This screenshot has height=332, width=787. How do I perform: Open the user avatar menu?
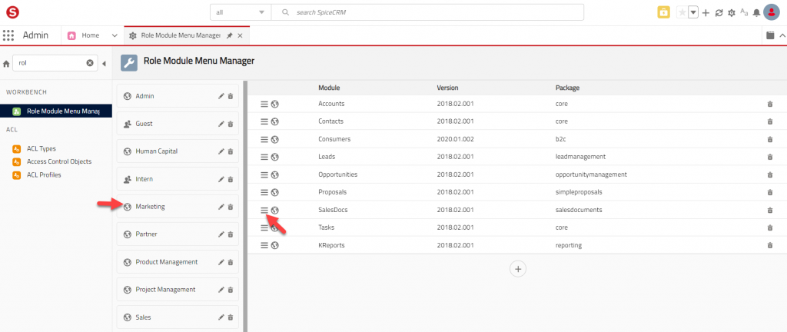coord(771,12)
